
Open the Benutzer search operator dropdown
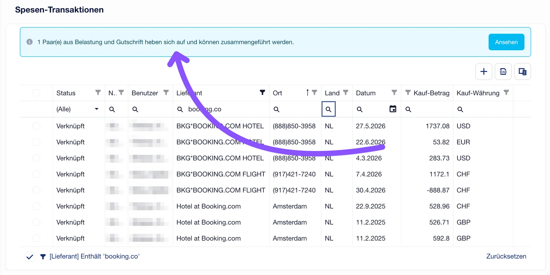point(135,109)
